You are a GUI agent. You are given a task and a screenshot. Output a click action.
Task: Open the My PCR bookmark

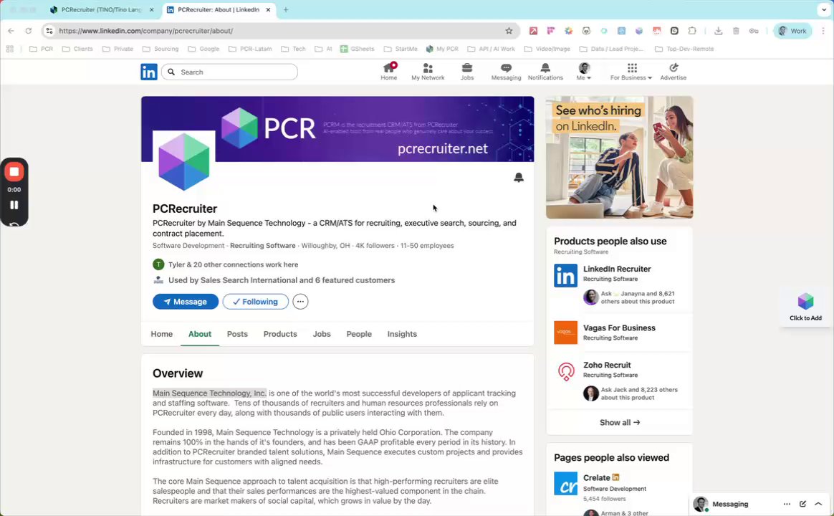(442, 49)
